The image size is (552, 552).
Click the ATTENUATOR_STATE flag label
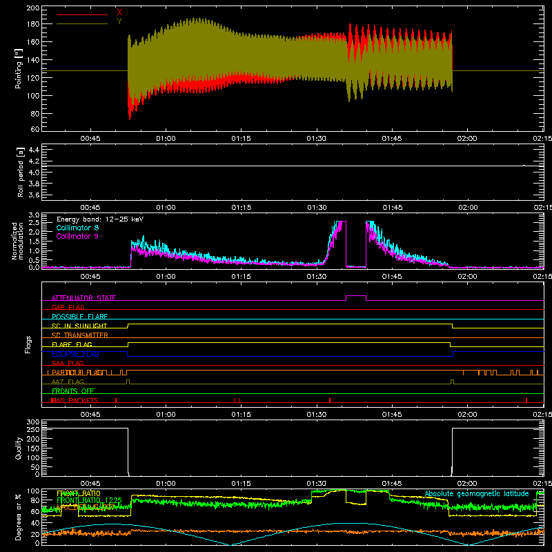tap(83, 298)
